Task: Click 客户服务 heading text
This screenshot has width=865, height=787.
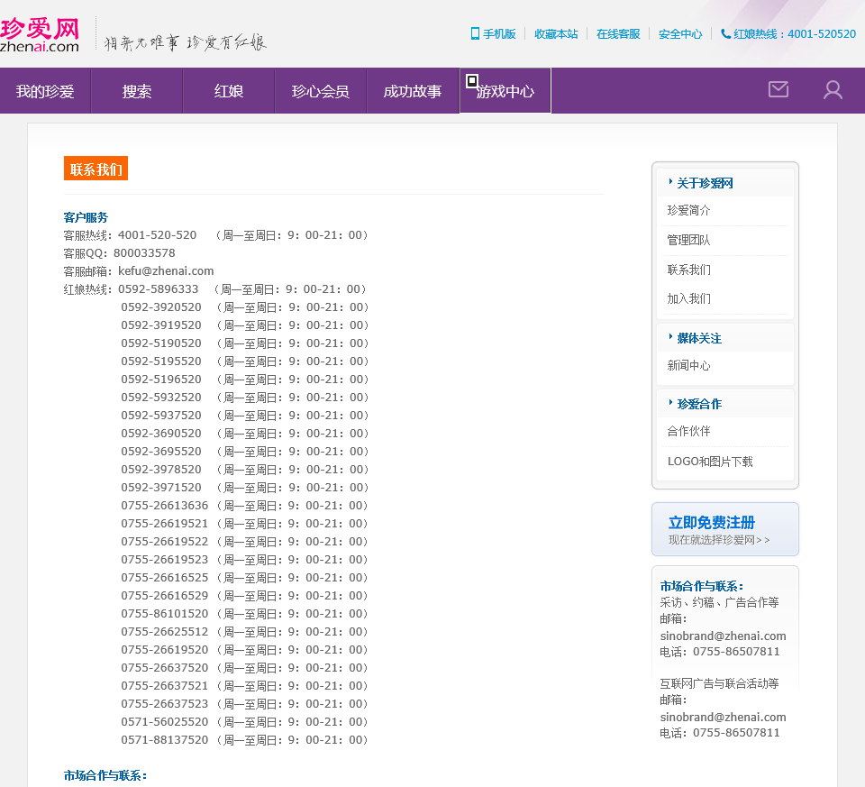Action: (86, 217)
